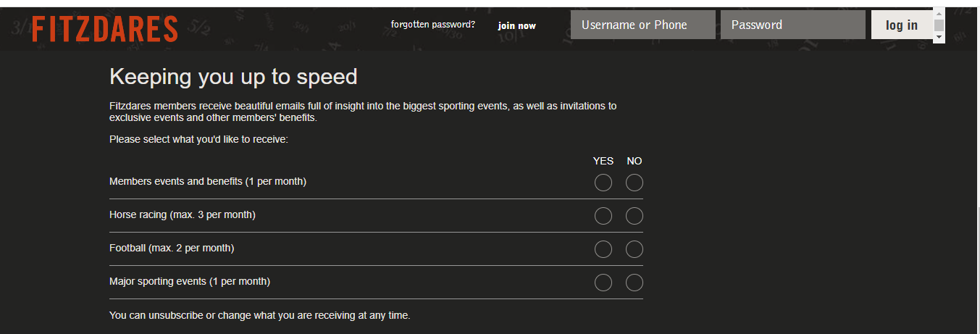
Task: Click the Keeping you up to speed heading
Action: point(233,77)
